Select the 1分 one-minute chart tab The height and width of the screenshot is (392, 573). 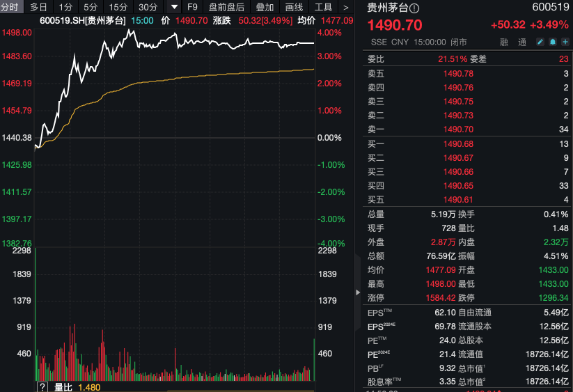[x=65, y=7]
